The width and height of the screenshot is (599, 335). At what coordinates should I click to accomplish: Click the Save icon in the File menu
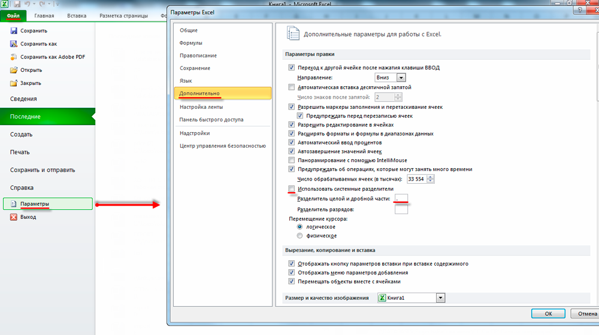point(14,31)
